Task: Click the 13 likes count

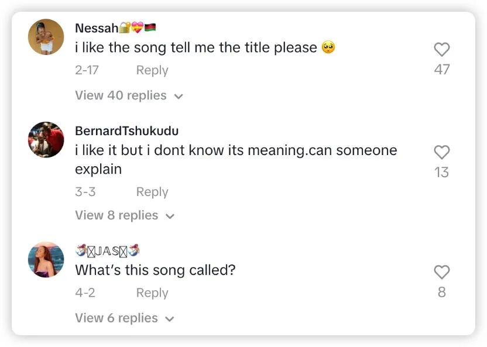Action: 442,172
